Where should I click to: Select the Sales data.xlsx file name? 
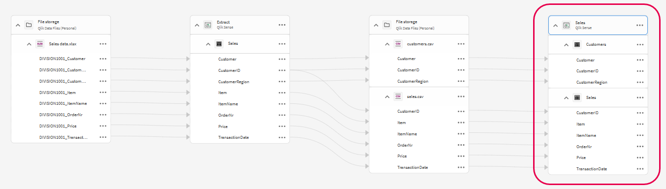tap(63, 44)
